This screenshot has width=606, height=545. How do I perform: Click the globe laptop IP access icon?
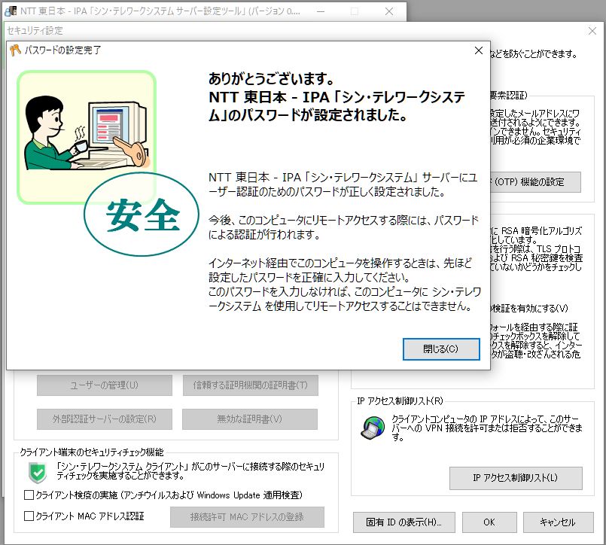[372, 428]
